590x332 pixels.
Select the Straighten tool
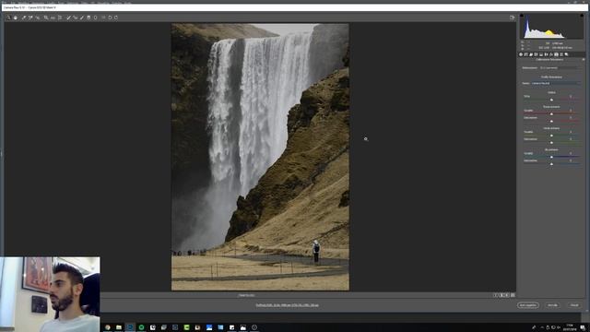pyautogui.click(x=53, y=18)
